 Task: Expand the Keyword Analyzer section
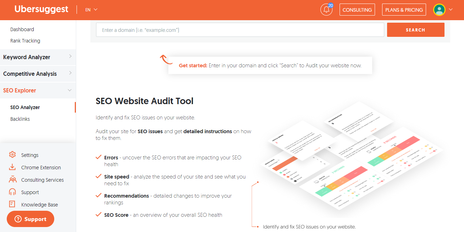[38, 57]
